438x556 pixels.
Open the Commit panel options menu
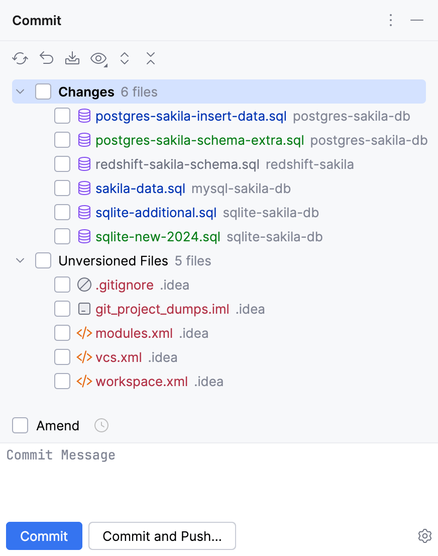[x=391, y=20]
